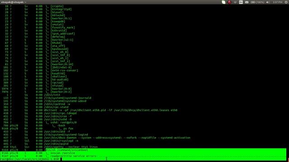This screenshot has width=289, height=162.
Task: Click the [kblockd] process line
Action: (x=35, y=15)
